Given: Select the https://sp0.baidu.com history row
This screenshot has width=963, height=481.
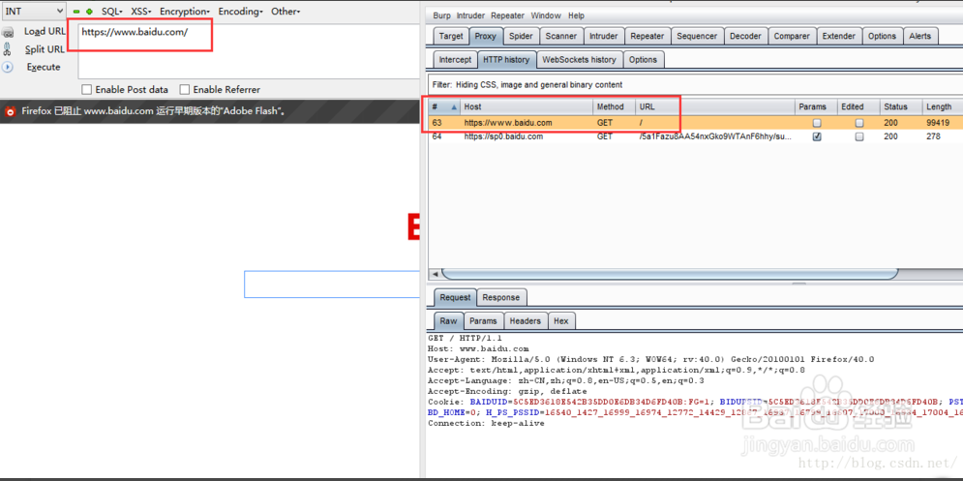Looking at the screenshot, I should pyautogui.click(x=695, y=137).
